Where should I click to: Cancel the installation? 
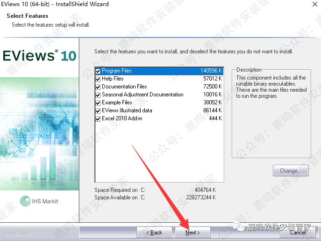point(298,233)
